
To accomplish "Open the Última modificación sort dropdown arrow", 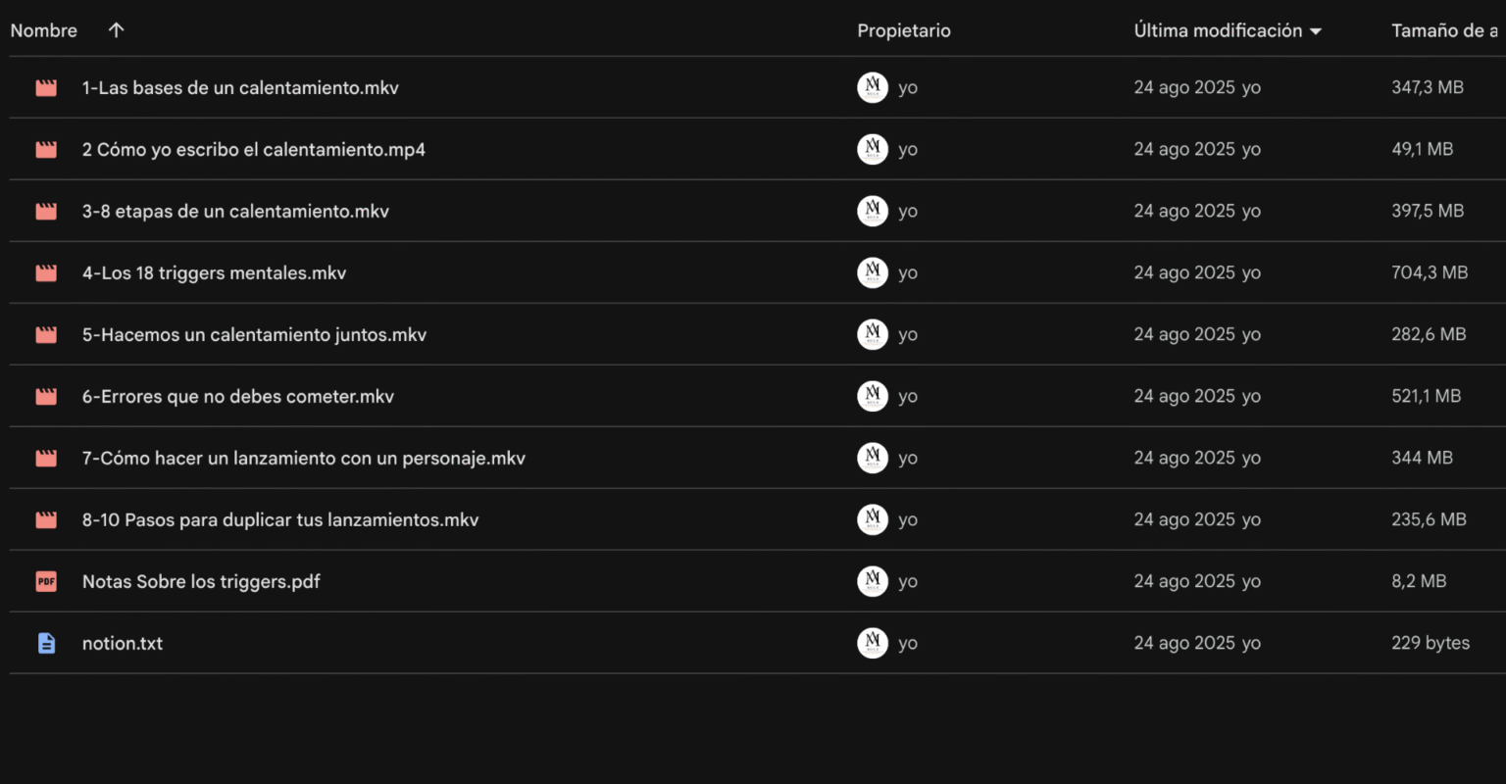I will [1316, 31].
